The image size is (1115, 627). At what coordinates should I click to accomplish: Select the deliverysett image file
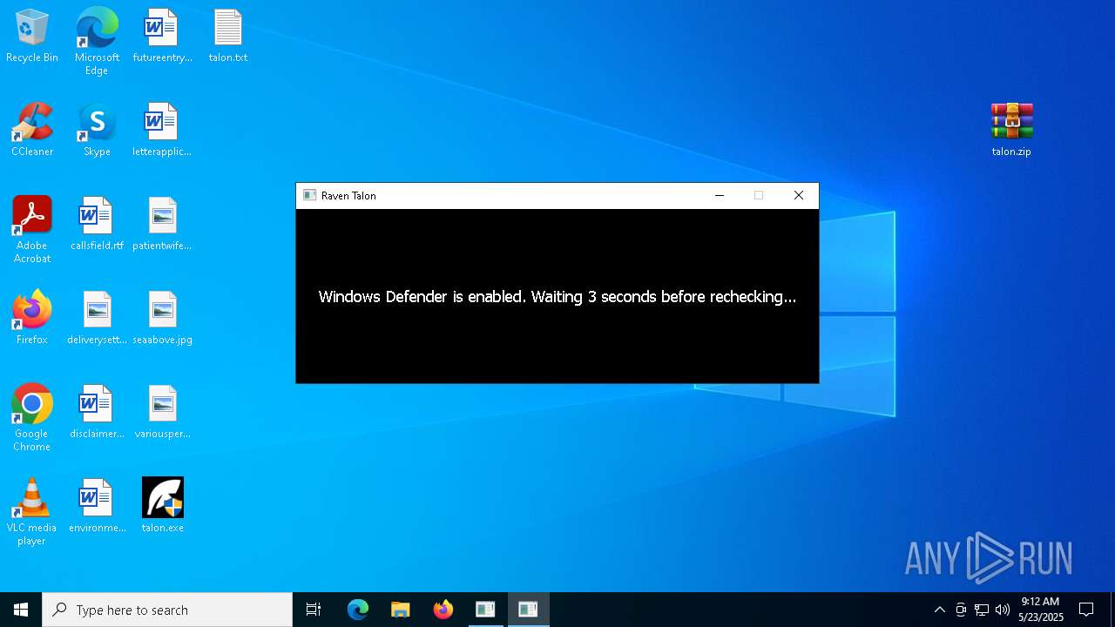coord(97,319)
